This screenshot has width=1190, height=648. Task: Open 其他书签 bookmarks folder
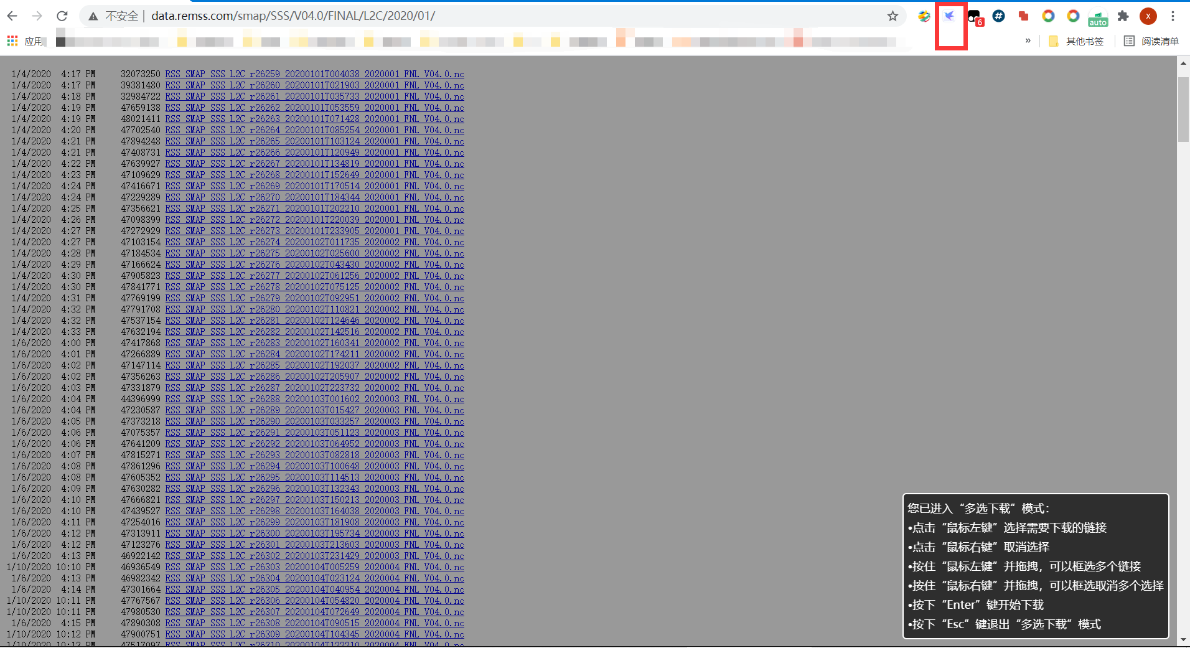click(1075, 41)
